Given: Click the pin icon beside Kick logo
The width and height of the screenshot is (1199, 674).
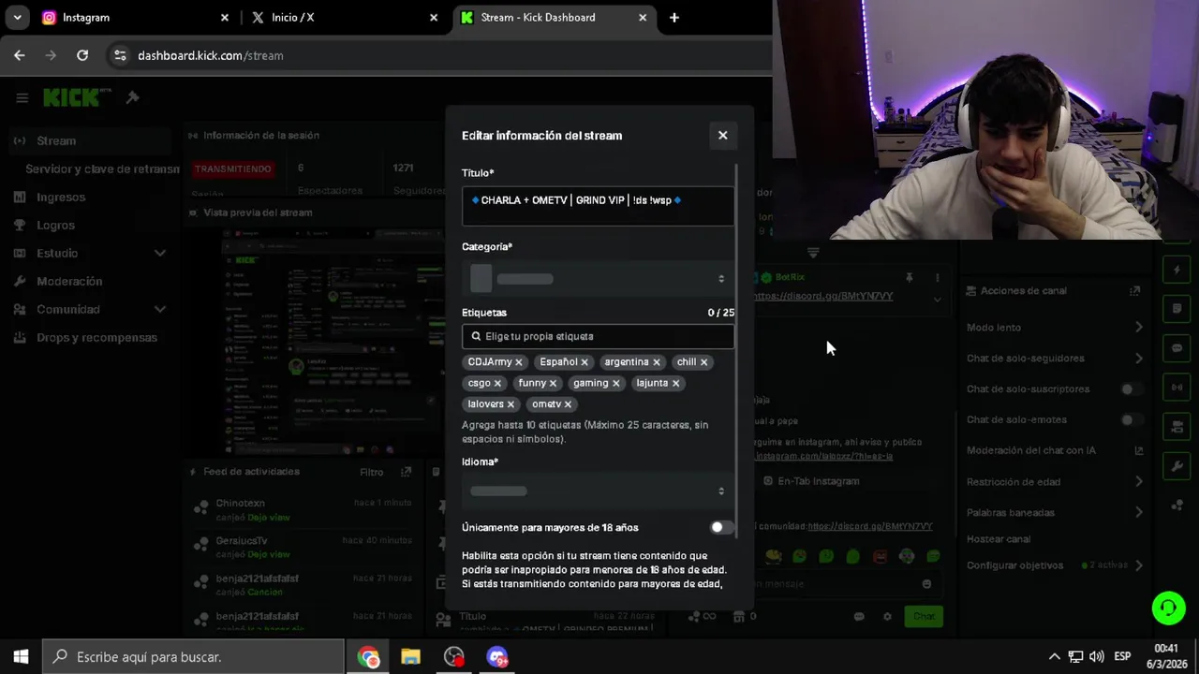Looking at the screenshot, I should click(x=132, y=97).
